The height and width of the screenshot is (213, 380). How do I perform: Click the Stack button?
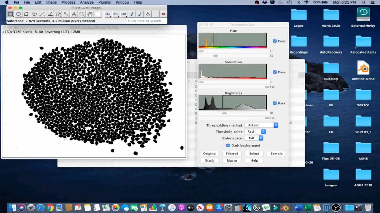[210, 160]
